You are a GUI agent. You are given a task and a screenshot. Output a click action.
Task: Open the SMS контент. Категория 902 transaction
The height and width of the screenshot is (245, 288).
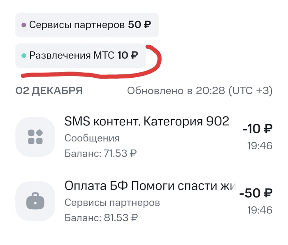click(147, 121)
